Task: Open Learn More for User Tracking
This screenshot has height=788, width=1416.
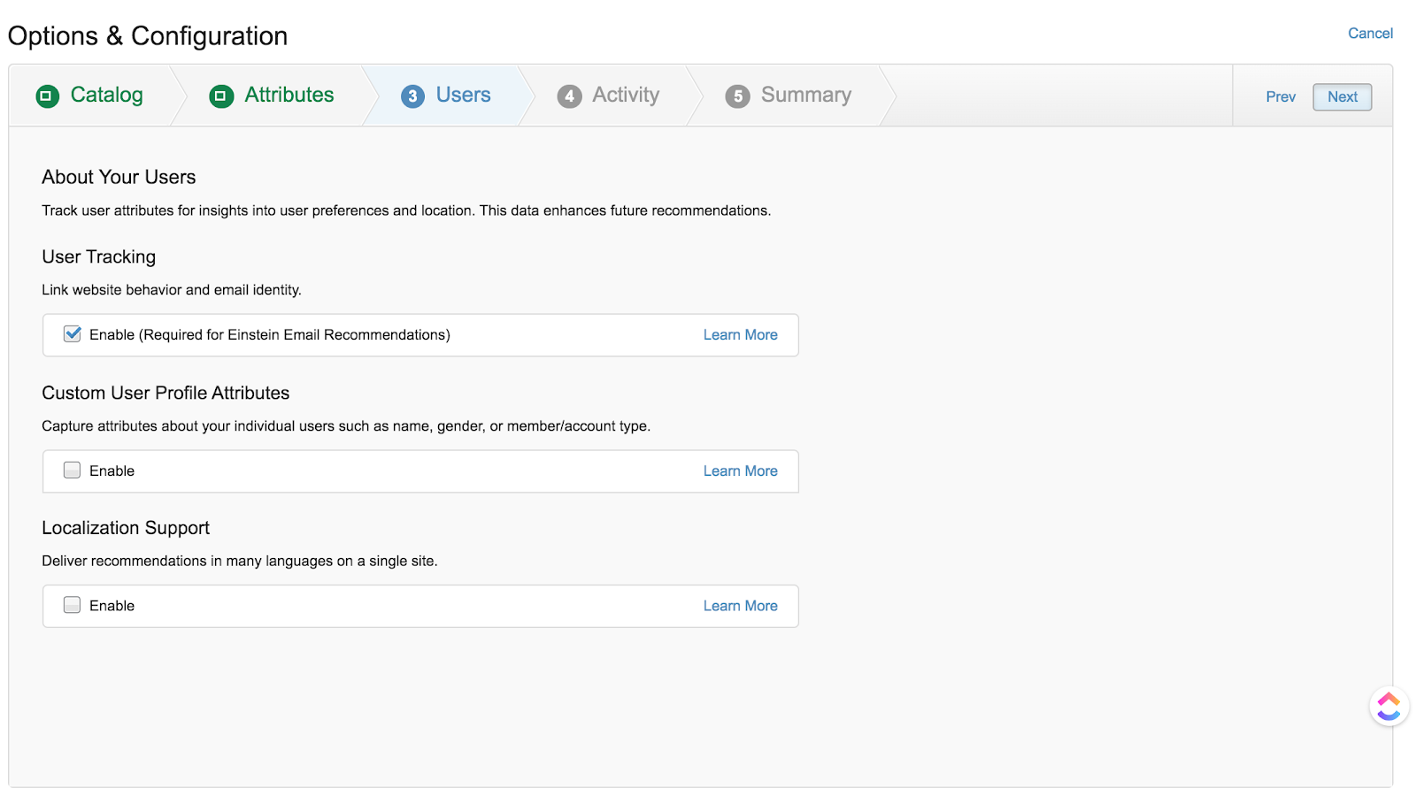Action: click(740, 335)
